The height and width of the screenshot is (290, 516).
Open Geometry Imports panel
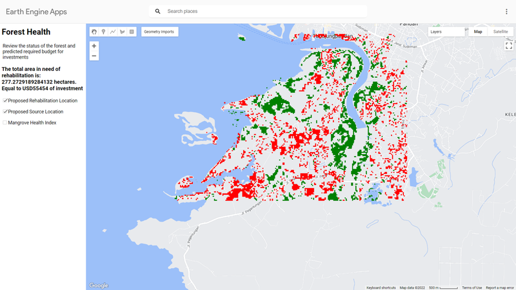tap(159, 32)
